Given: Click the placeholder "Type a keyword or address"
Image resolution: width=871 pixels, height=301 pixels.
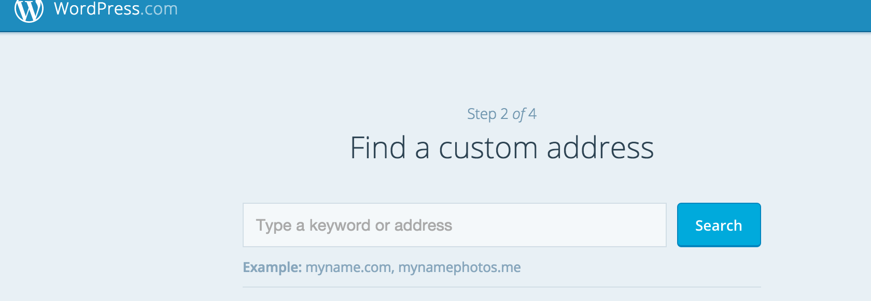Looking at the screenshot, I should [x=354, y=225].
